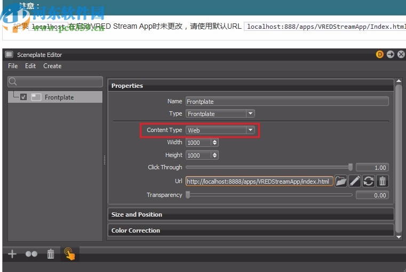Expand the Color Correction section
Viewport: 406px width, 272px height.
(251, 230)
